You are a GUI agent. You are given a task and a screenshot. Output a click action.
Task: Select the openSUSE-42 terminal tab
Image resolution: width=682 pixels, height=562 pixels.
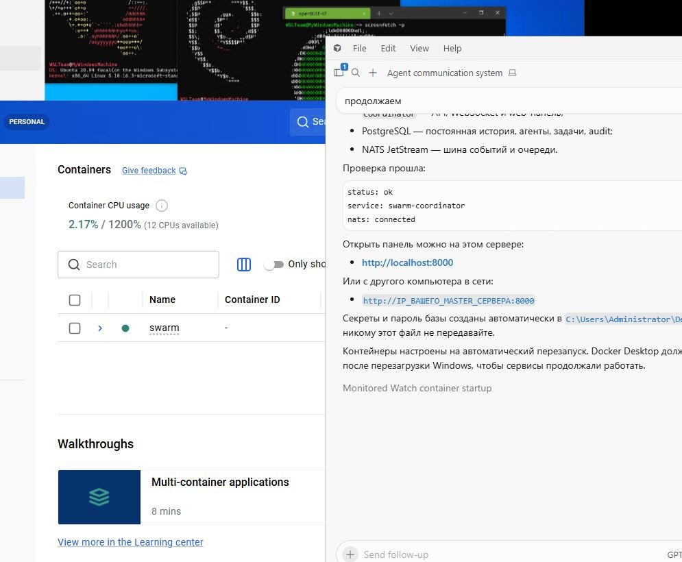coord(327,14)
